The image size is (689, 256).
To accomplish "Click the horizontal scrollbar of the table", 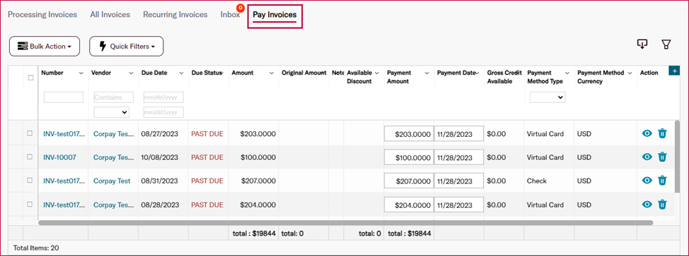I will (345, 223).
